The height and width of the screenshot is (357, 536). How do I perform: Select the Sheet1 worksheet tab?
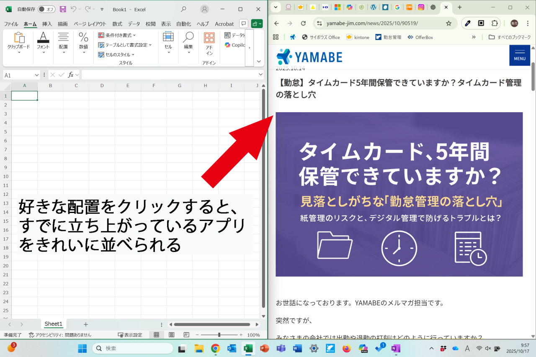(53, 324)
